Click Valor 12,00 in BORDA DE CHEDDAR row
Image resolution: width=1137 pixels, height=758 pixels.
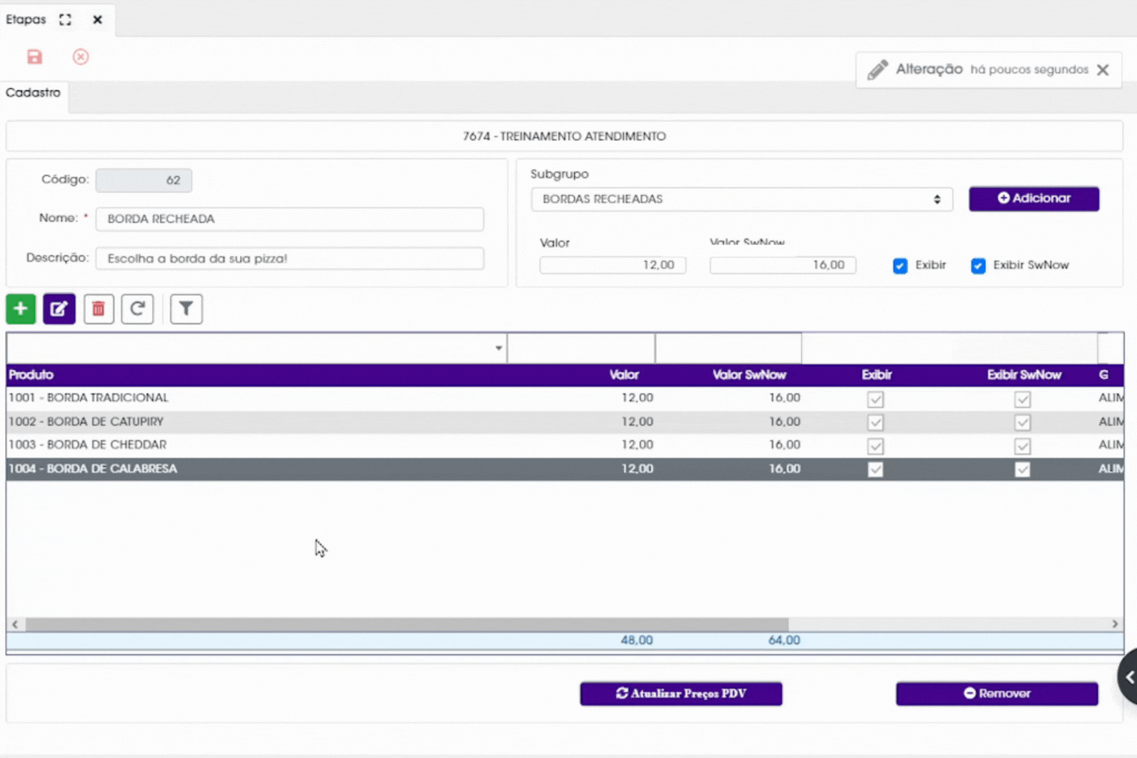637,445
